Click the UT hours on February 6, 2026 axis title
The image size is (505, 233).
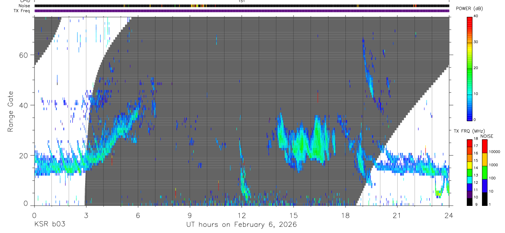[242, 225]
